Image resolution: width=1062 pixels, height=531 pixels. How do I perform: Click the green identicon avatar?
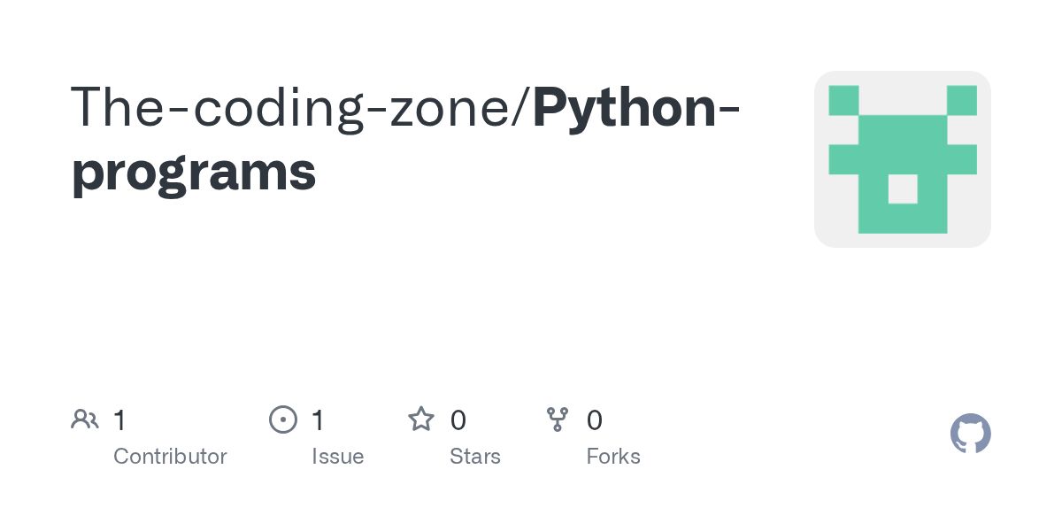pyautogui.click(x=902, y=159)
